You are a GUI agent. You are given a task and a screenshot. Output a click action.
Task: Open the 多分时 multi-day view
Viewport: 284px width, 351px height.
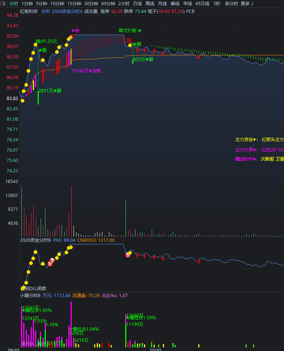(231, 4)
